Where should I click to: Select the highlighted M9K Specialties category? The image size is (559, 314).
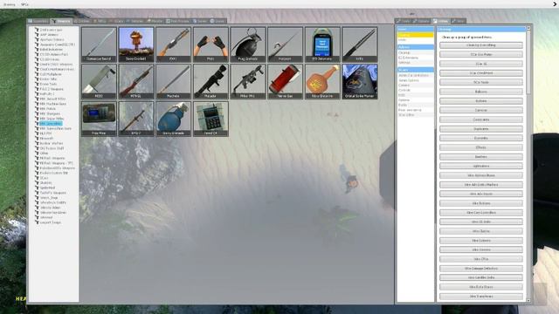[x=51, y=124]
